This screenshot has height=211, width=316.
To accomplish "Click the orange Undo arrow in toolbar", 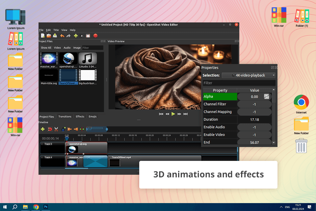I will pos(62,36).
